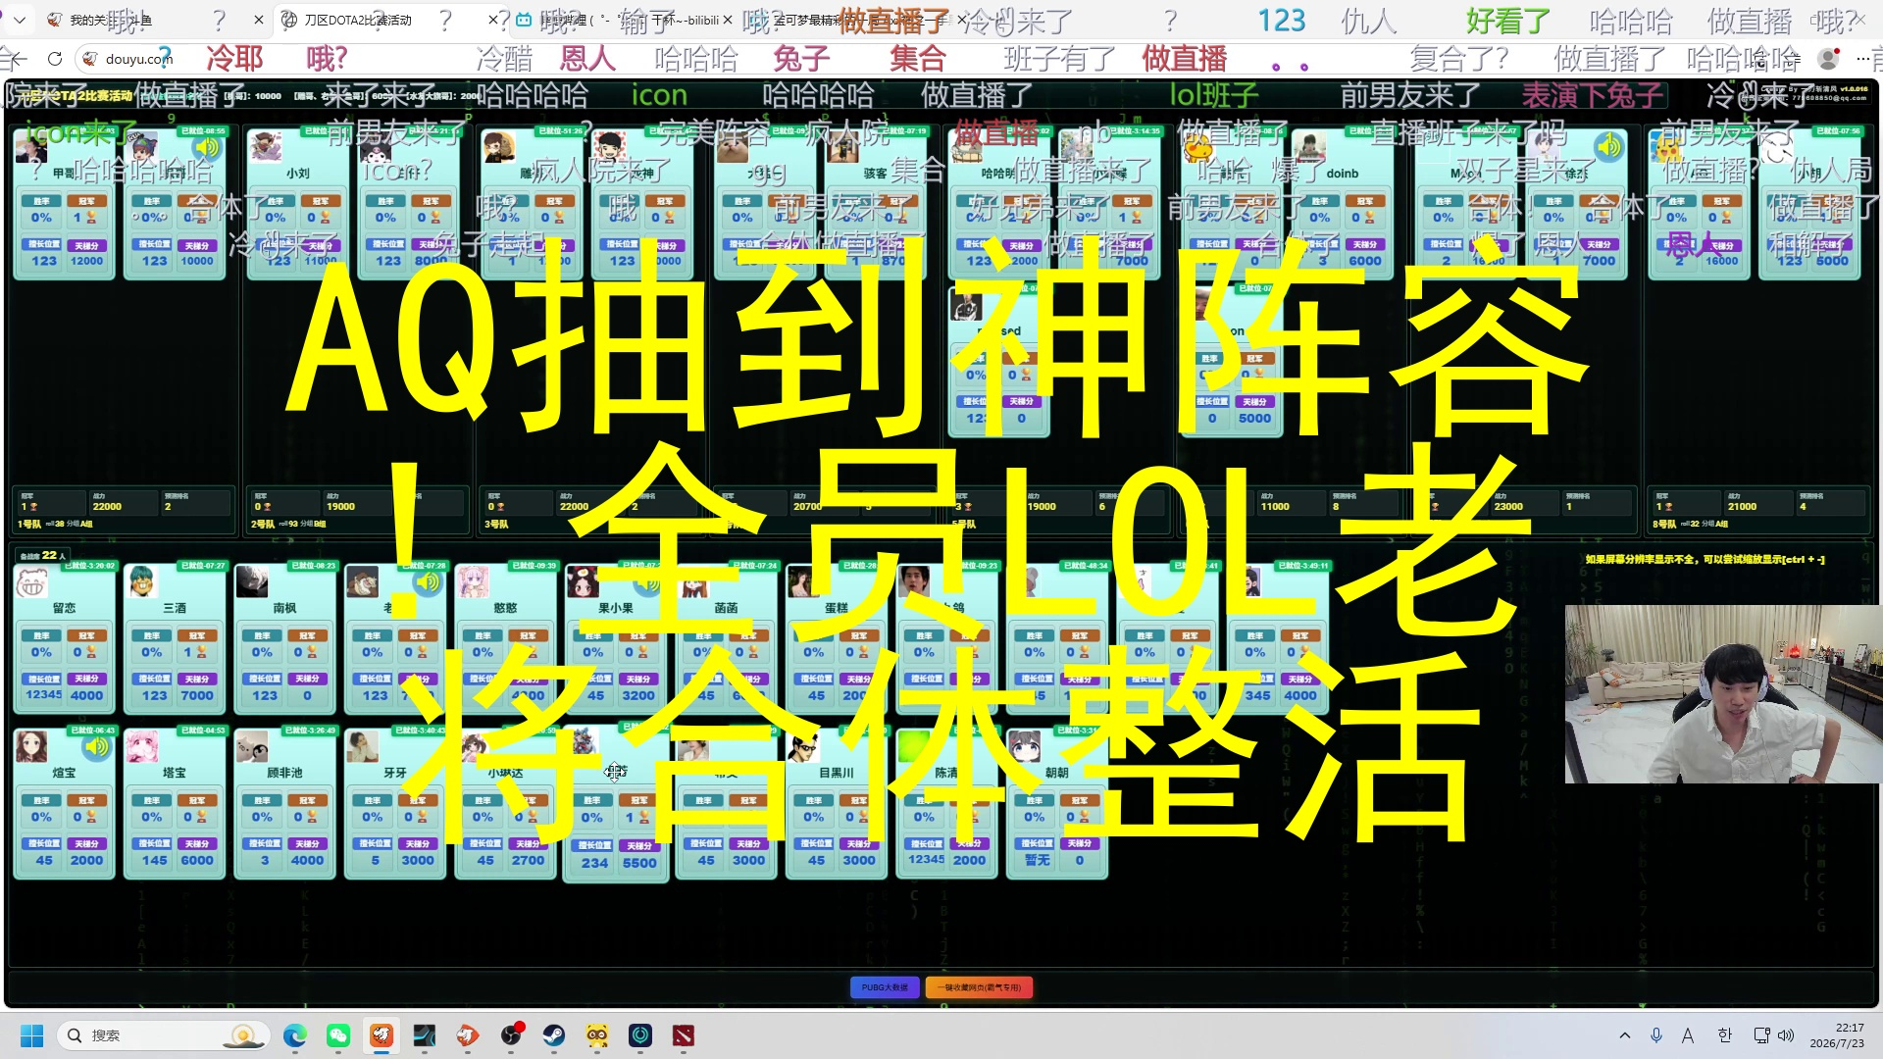
Task: Open the clock and calendar flyout
Action: pyautogui.click(x=1837, y=1035)
